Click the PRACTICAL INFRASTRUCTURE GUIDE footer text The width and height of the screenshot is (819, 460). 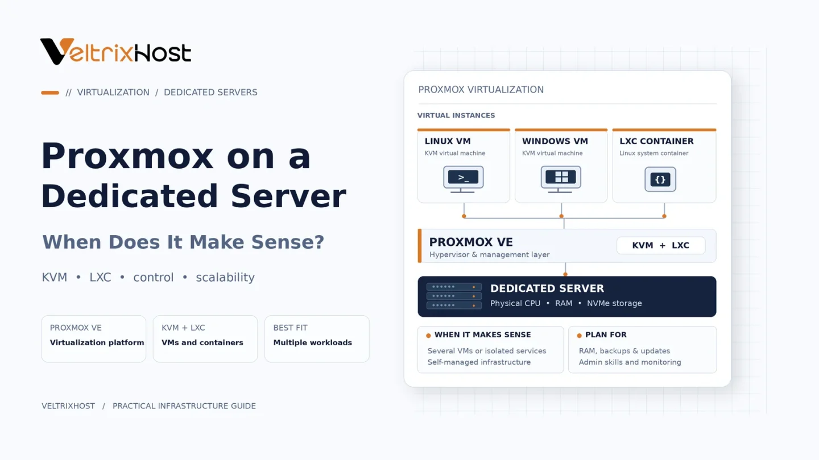[184, 406]
